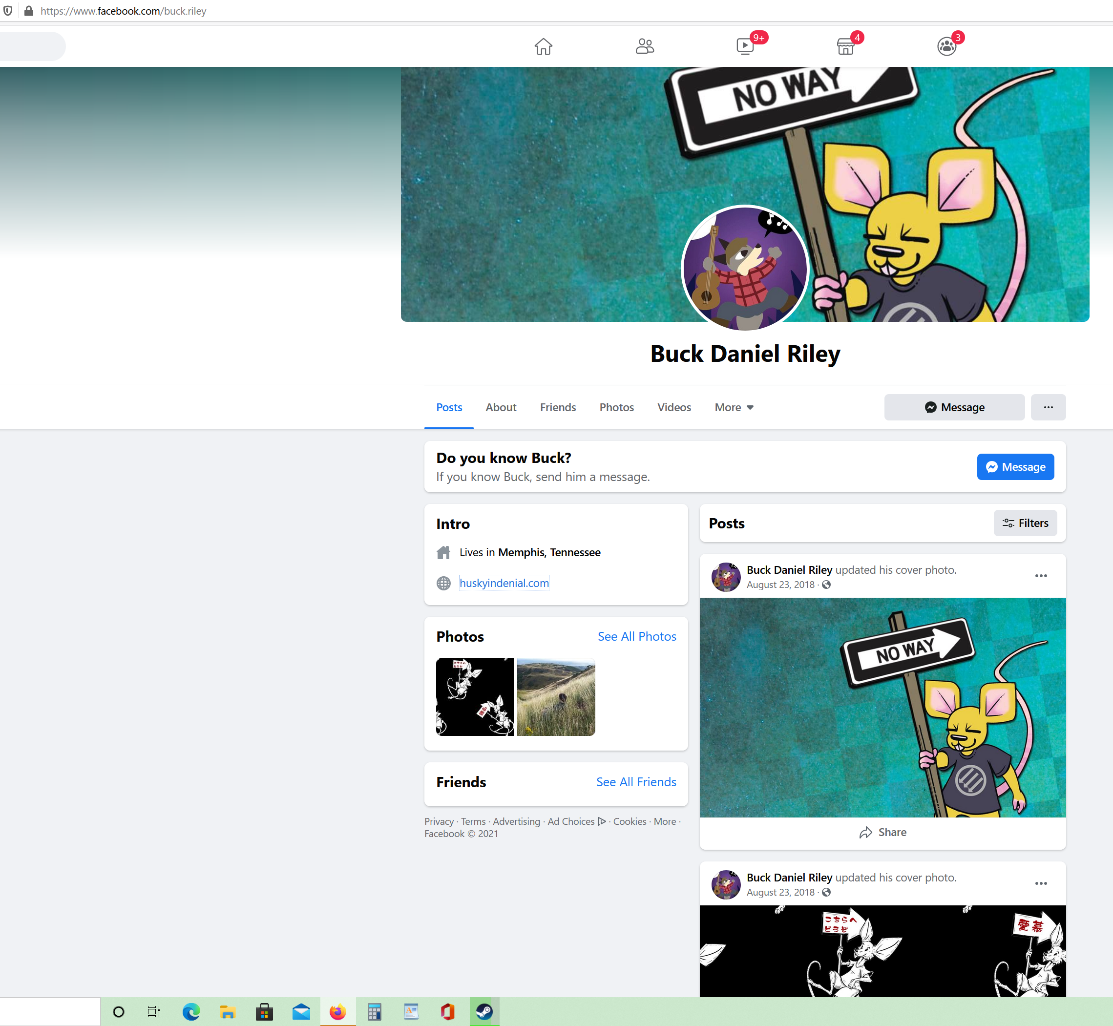Viewport: 1113px width, 1026px height.
Task: Open Calculator from the taskbar
Action: [374, 1011]
